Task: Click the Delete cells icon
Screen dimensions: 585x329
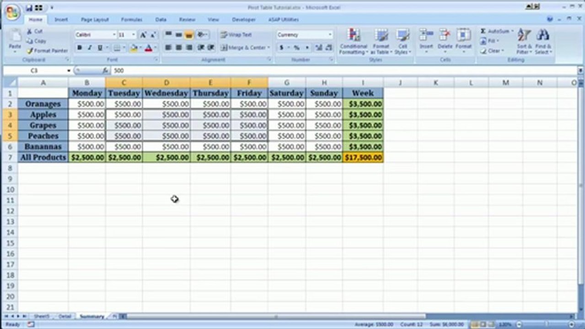Action: [445, 35]
